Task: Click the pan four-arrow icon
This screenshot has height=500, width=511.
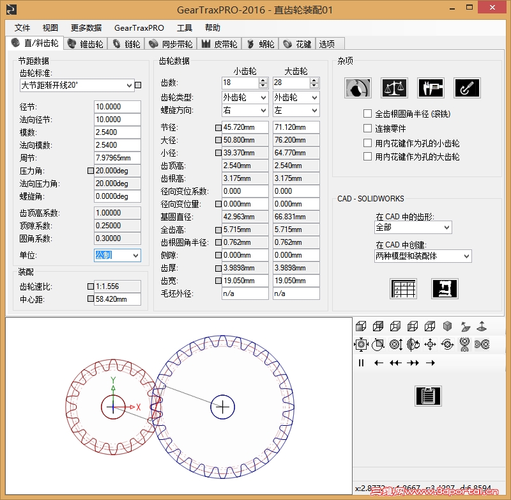Action: tap(430, 344)
